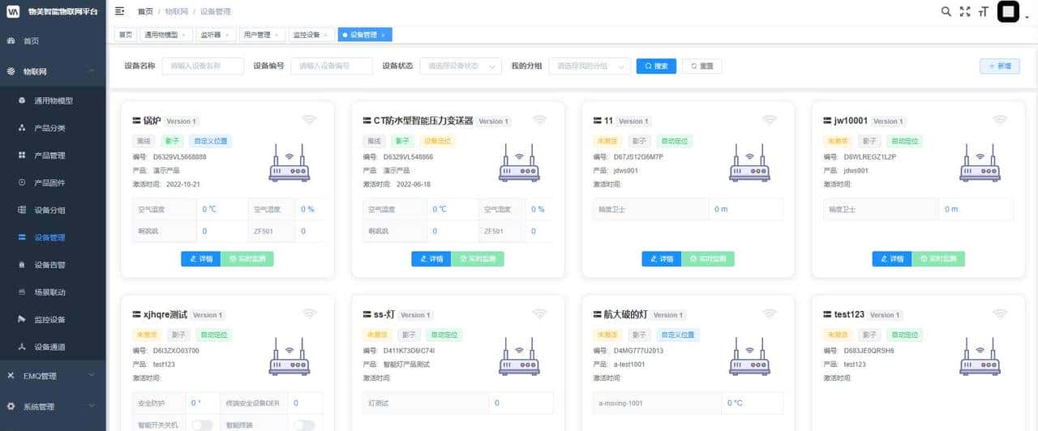
Task: Toggle the switch next to 安全设备DER row's lower item
Action: 304,425
